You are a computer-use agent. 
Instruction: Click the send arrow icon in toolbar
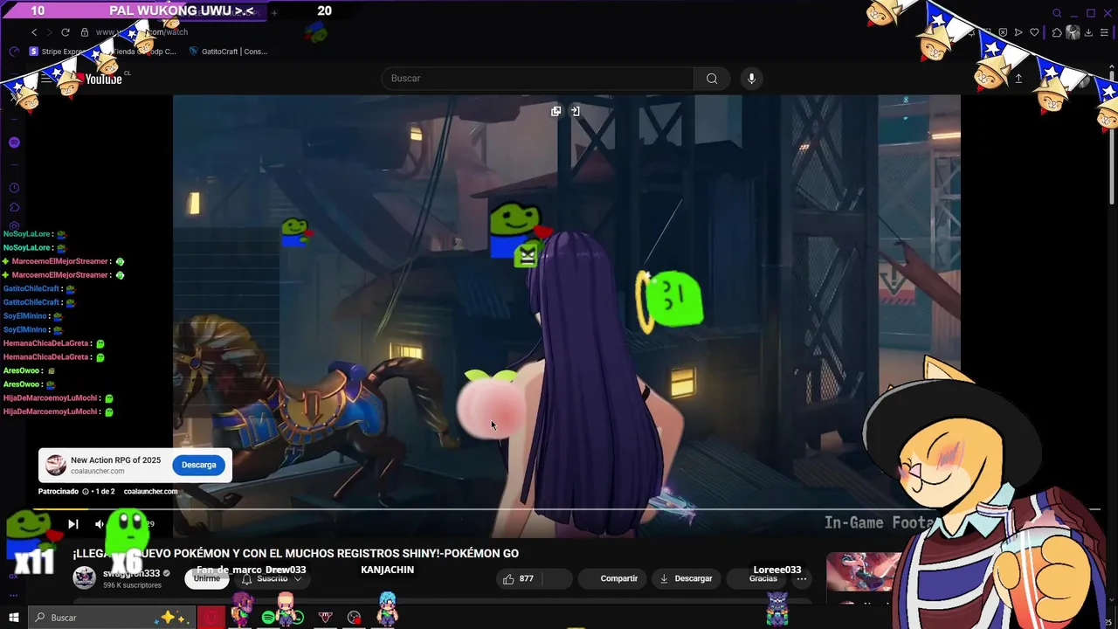(1018, 32)
